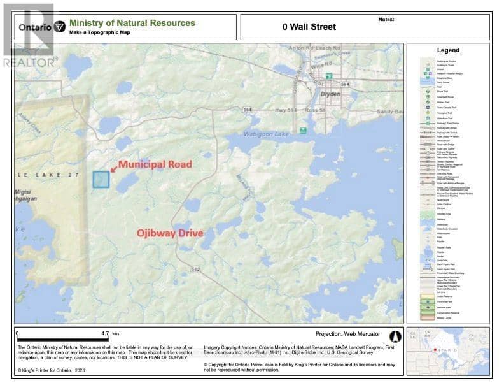Click the red location dot in inset map
This screenshot has width=504, height=390.
pos(435,350)
